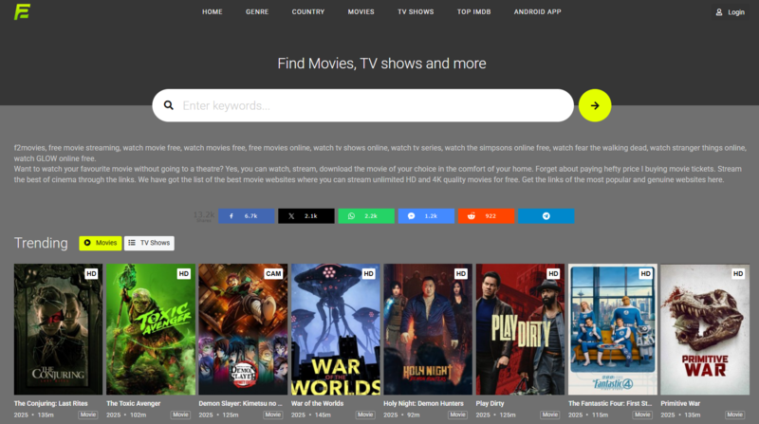Image resolution: width=759 pixels, height=424 pixels.
Task: Focus the Enter keywords search field
Action: click(363, 105)
